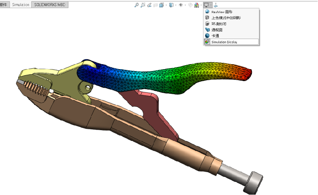Enable 透视图 perspective view

click(217, 30)
